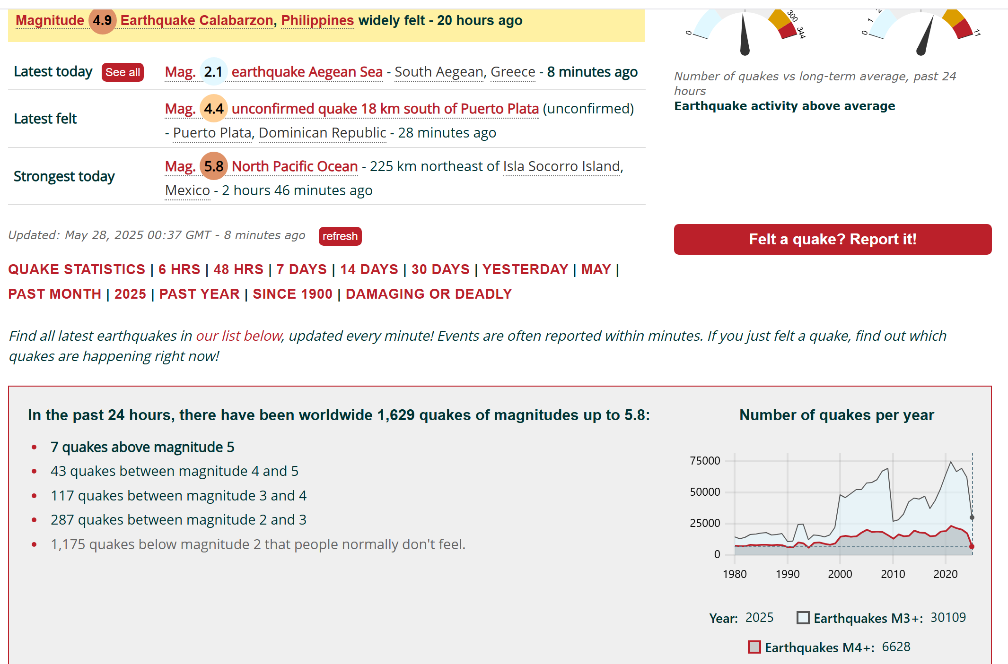Click the 5.8 magnitude circle badge

213,166
